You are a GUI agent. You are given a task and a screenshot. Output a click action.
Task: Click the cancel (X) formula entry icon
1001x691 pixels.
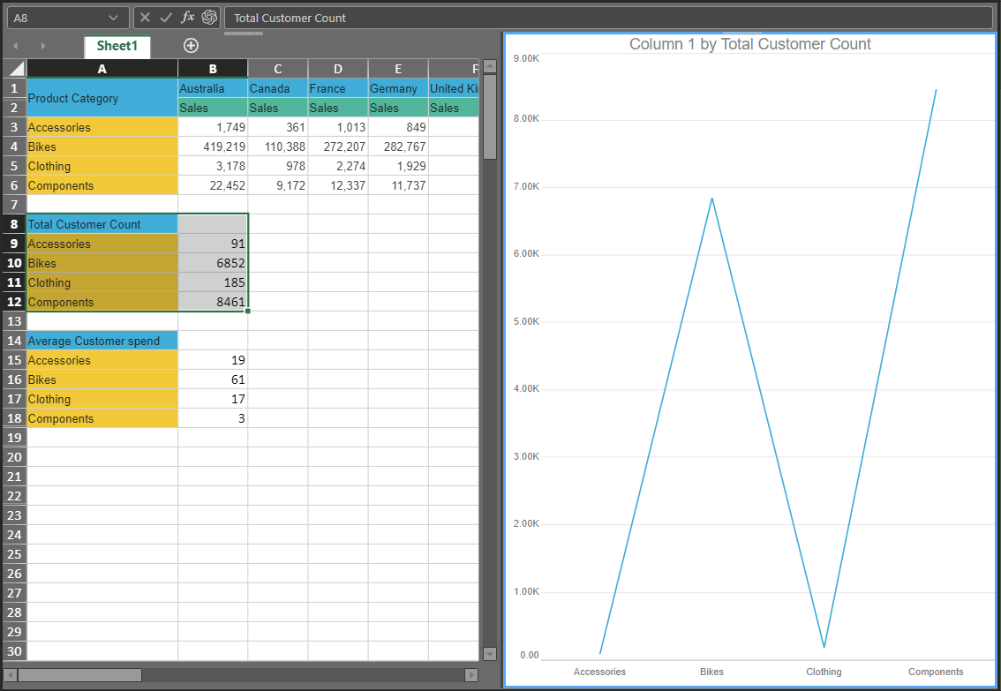pyautogui.click(x=145, y=18)
